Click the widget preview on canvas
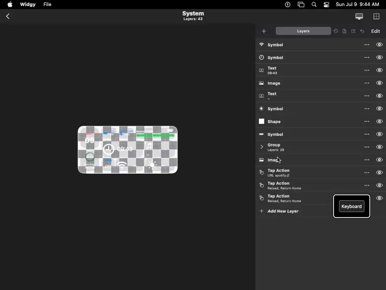The height and width of the screenshot is (290, 386). coord(127,150)
